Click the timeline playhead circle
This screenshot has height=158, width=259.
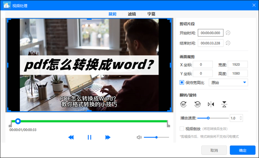[18, 121]
